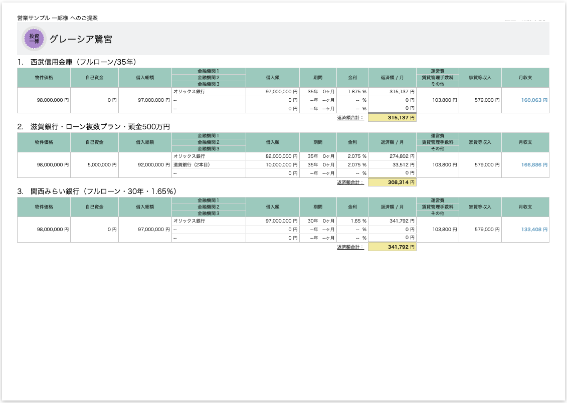Image resolution: width=567 pixels, height=403 pixels.
Task: Click the 1.875 % interest rate cell
Action: 352,92
